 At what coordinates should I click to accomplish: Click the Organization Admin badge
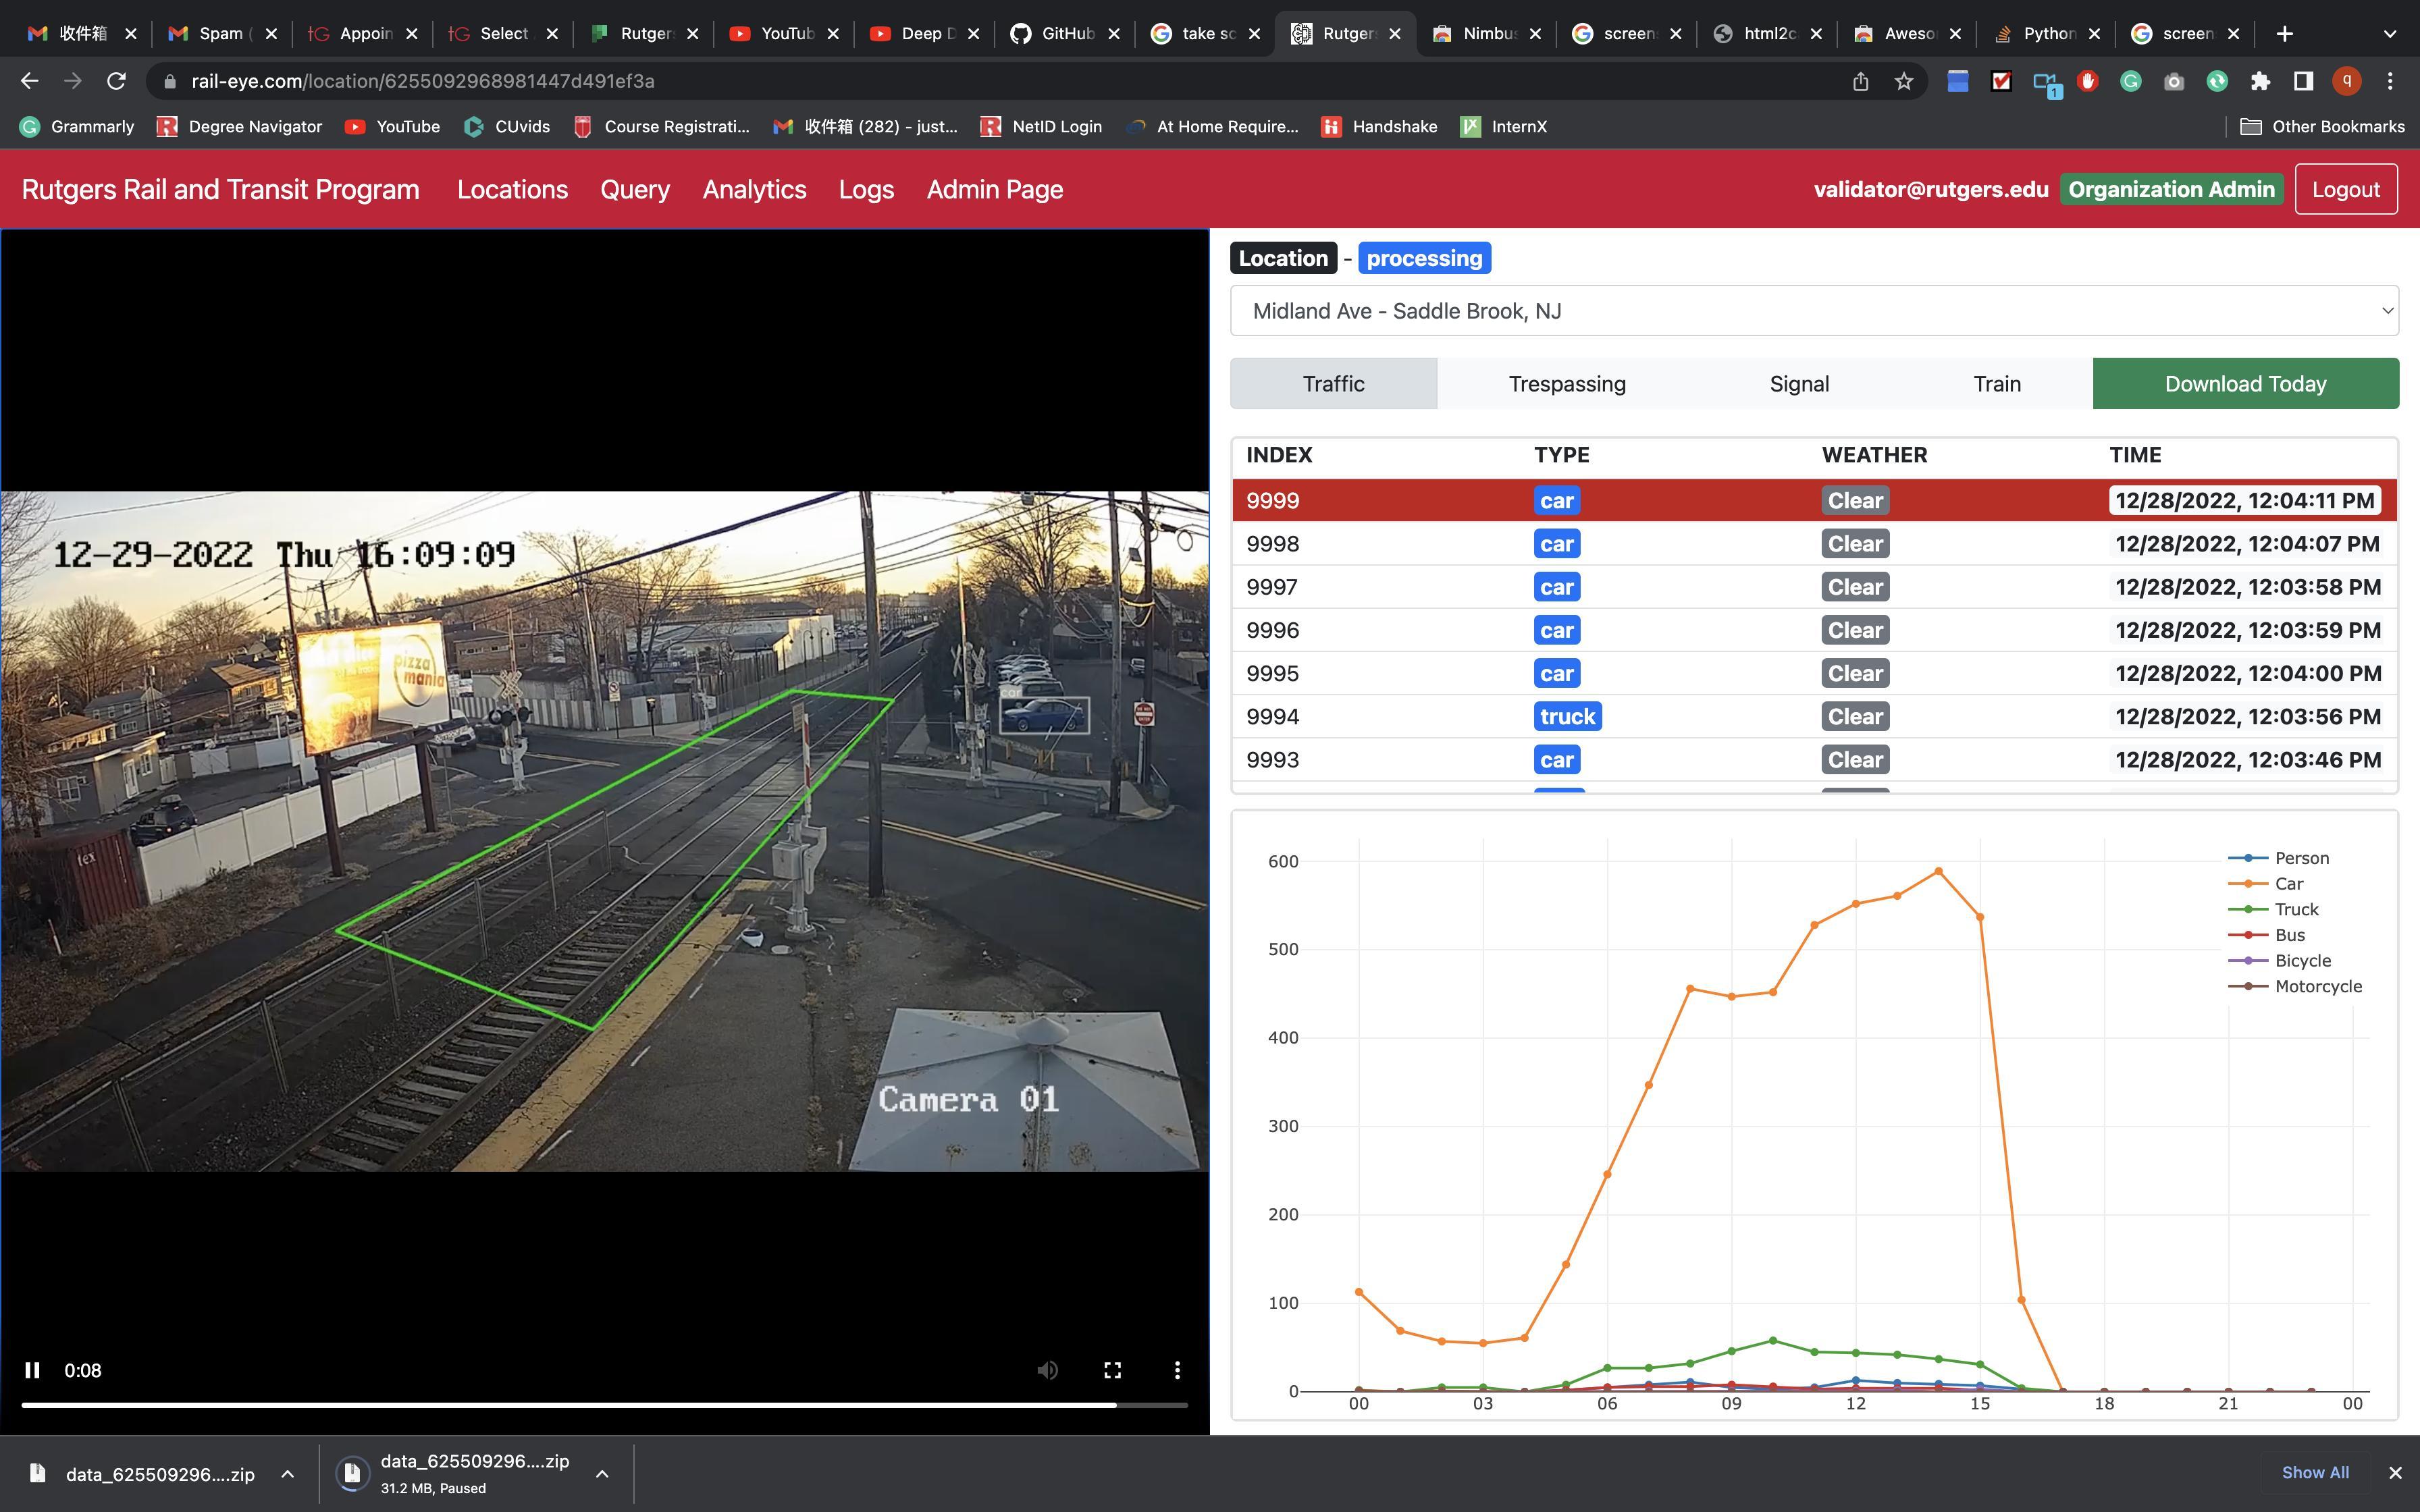point(2171,190)
